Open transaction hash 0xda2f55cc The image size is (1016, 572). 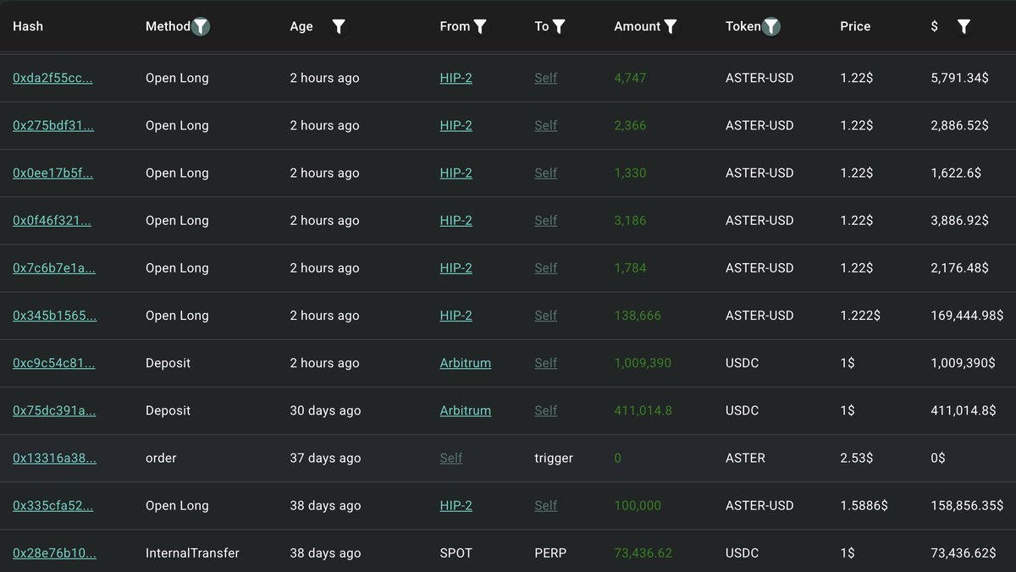(52, 78)
